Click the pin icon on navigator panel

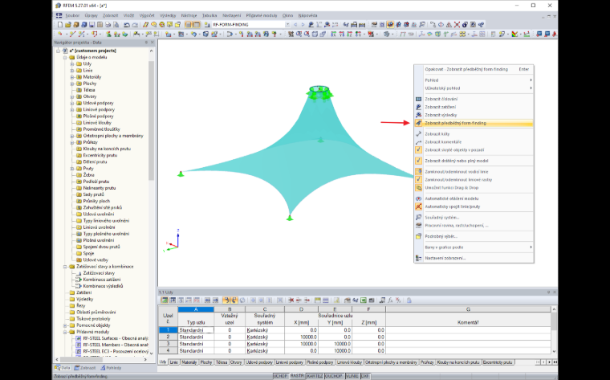tap(146, 43)
